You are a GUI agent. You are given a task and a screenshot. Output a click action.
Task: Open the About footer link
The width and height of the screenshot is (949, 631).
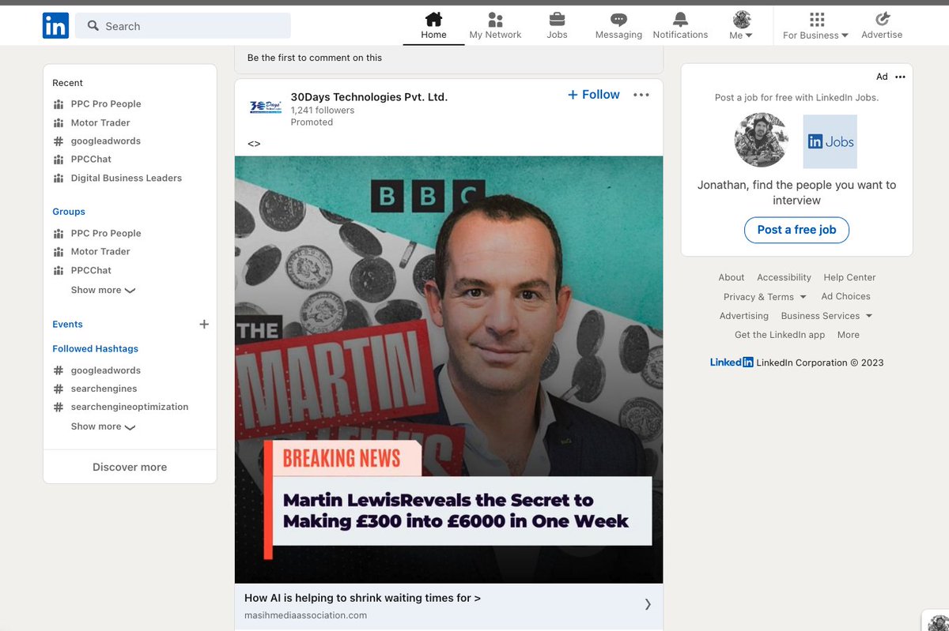coord(732,277)
